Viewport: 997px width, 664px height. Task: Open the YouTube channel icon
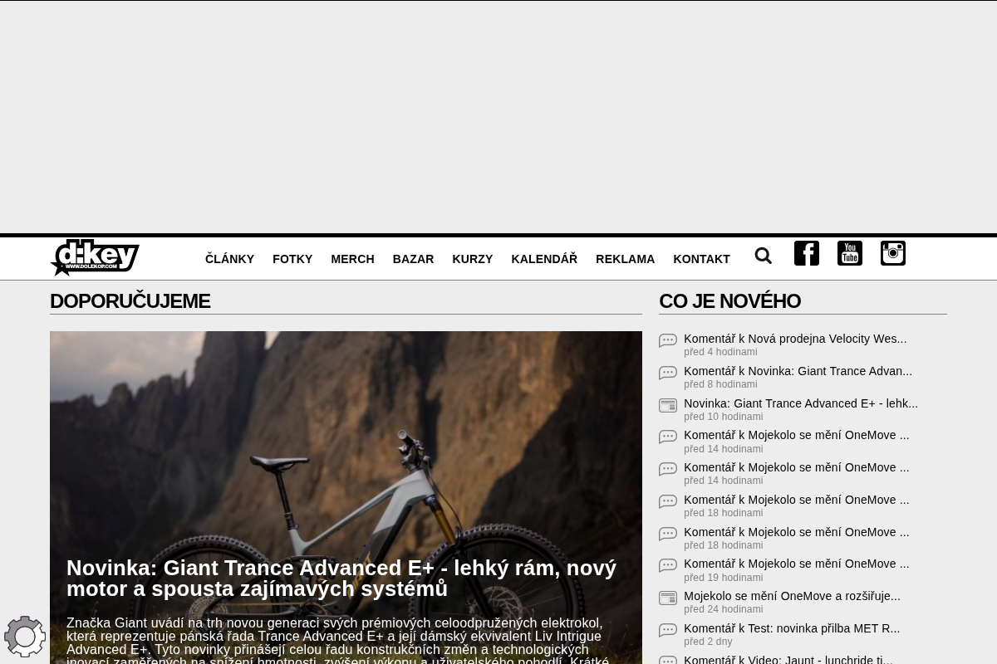pyautogui.click(x=850, y=253)
